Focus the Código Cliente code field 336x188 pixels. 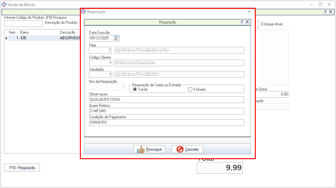point(100,63)
